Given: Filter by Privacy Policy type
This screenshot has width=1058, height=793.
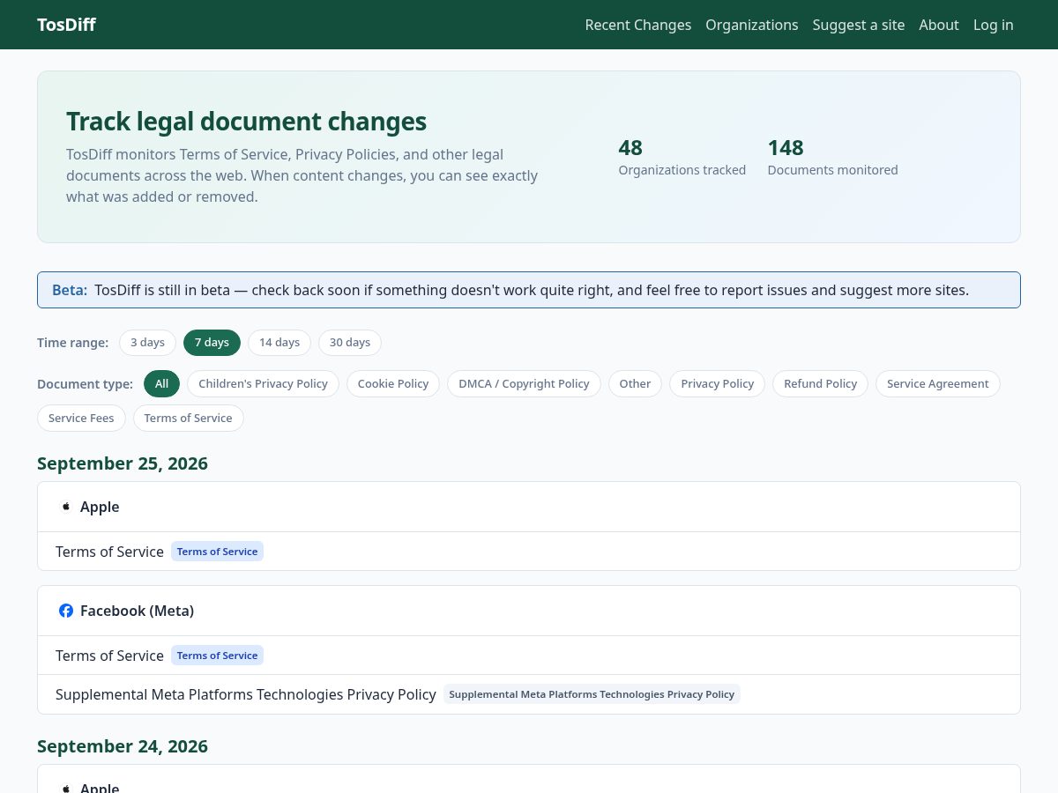Looking at the screenshot, I should 718,384.
